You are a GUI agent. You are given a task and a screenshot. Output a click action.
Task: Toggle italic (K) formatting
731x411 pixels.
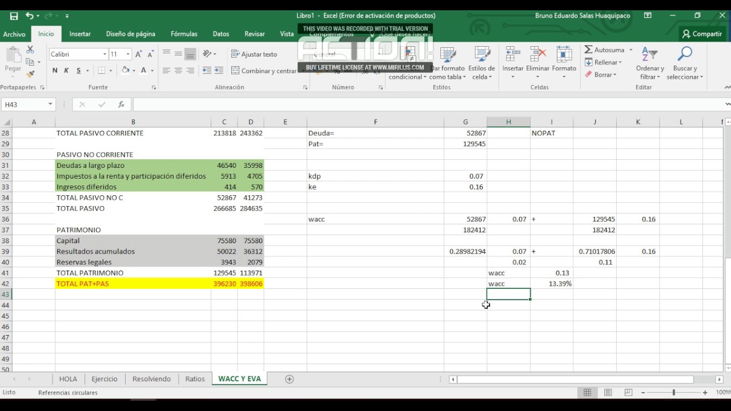tap(66, 70)
